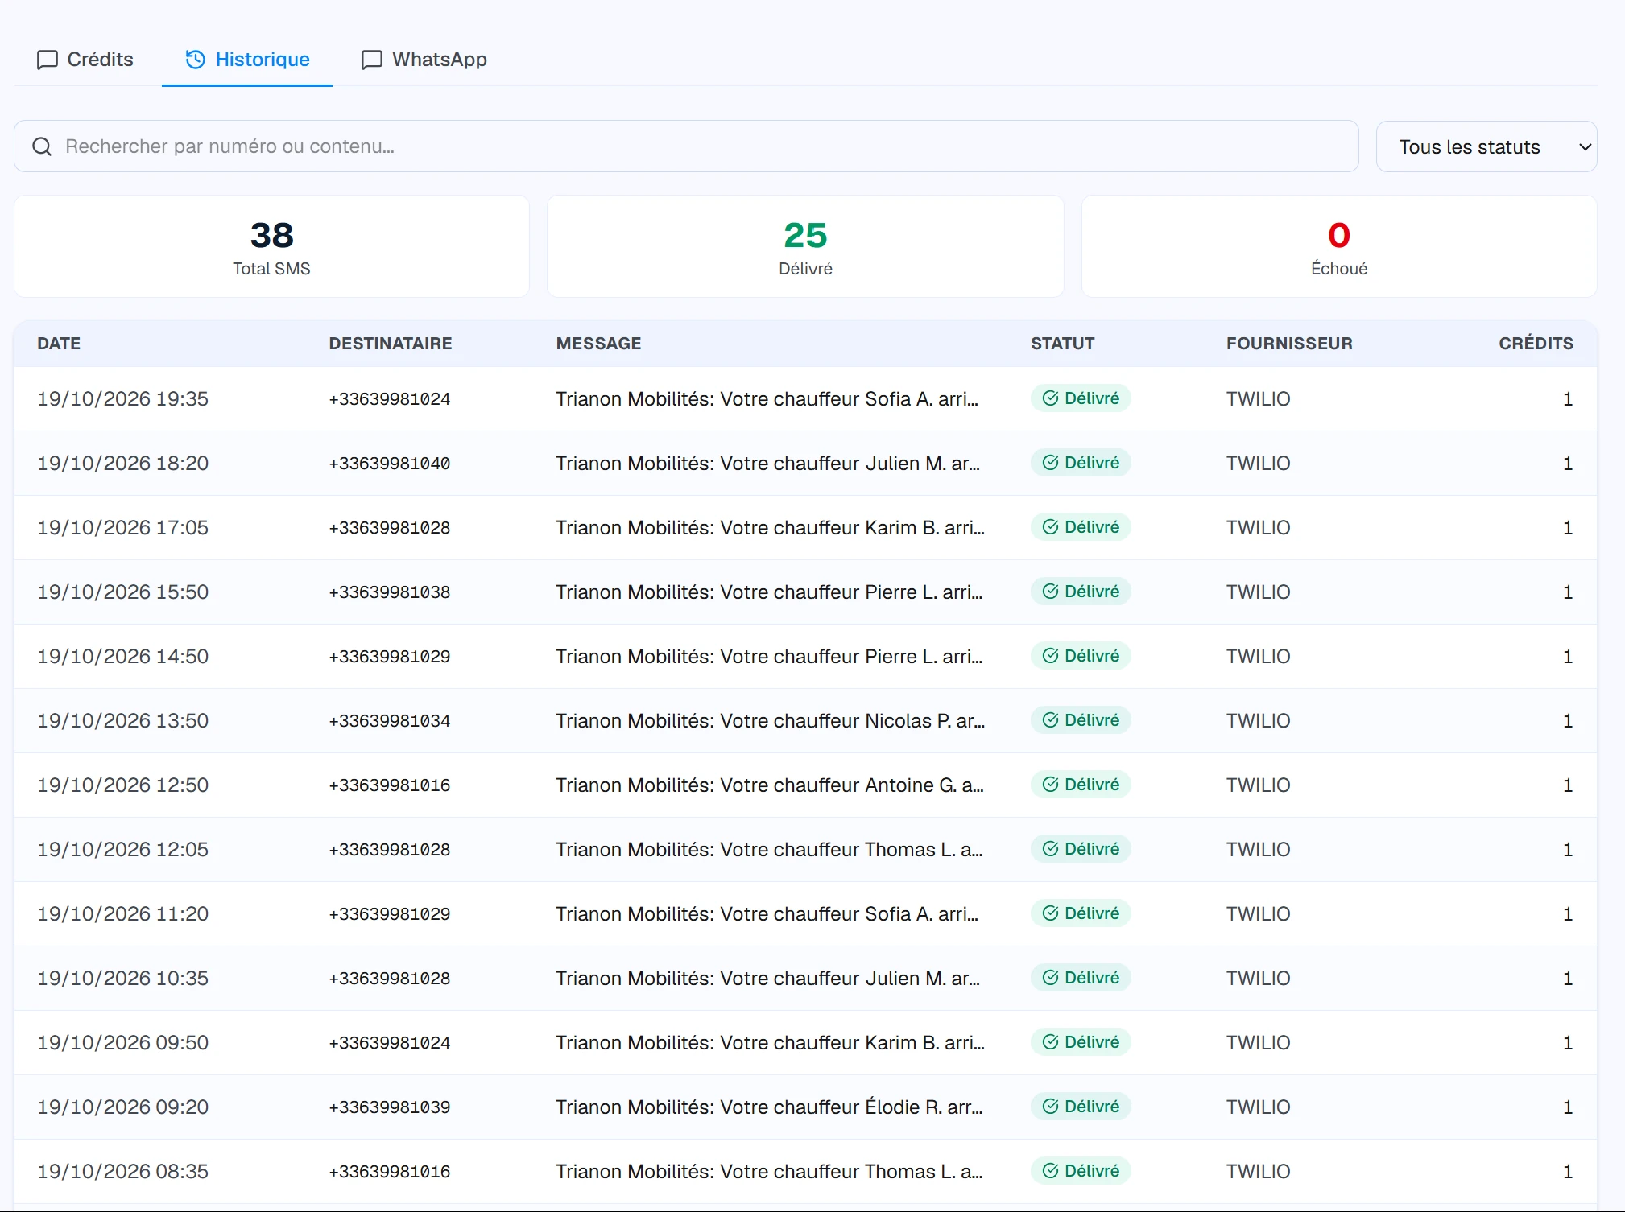This screenshot has width=1625, height=1212.
Task: Click the checkmark icon on the 19:35 row
Action: point(1051,398)
